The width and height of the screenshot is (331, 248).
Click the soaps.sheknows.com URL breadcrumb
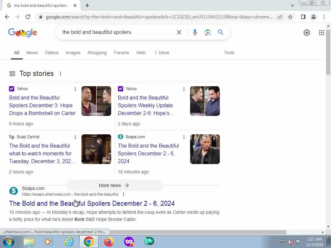click(x=70, y=194)
